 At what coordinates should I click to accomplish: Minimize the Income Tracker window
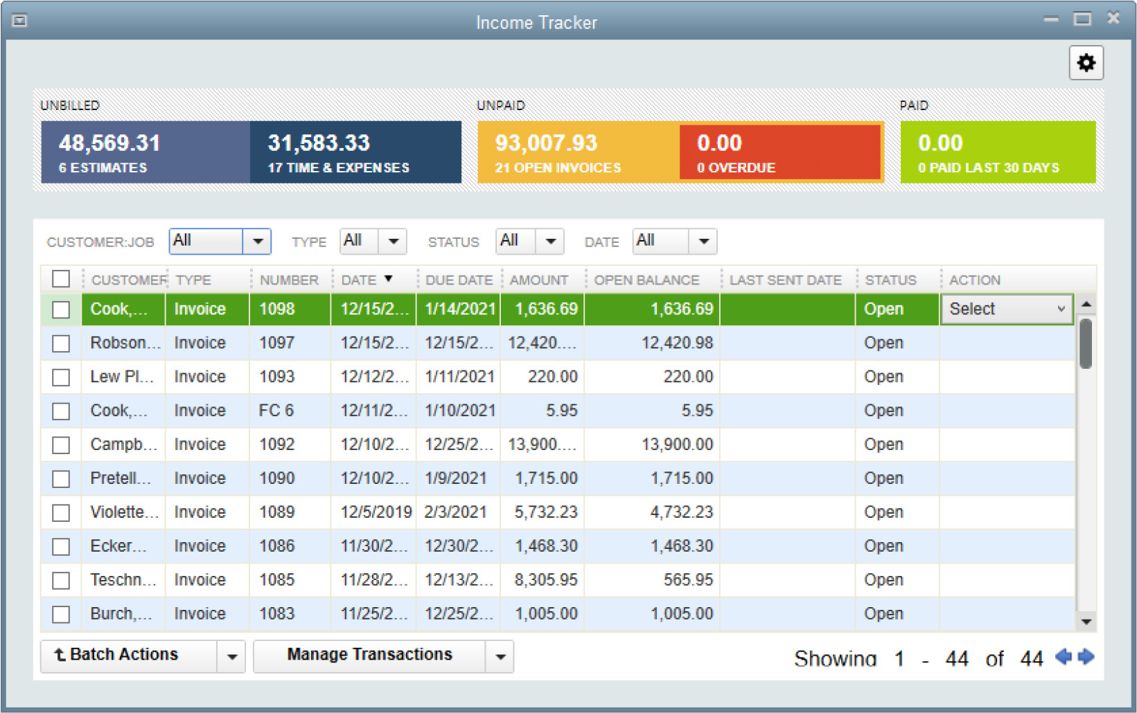click(1051, 19)
